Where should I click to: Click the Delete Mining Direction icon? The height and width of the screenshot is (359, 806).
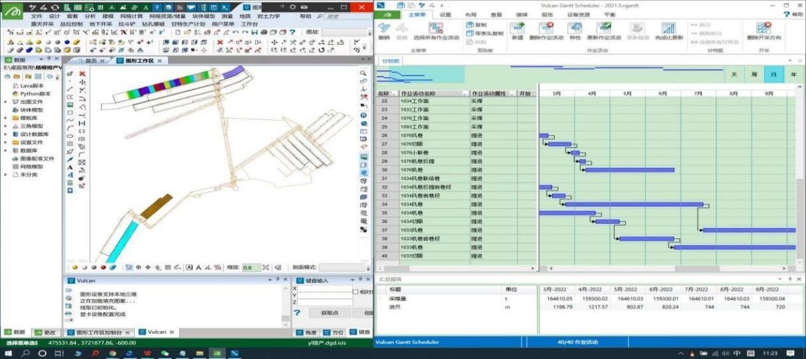click(763, 28)
